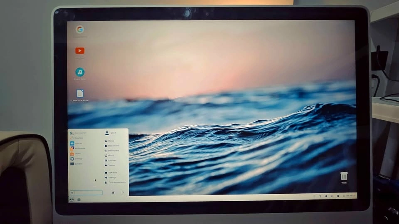Open Zorin Appearance from the menu
Viewport: 399px width, 224px height.
116,182
